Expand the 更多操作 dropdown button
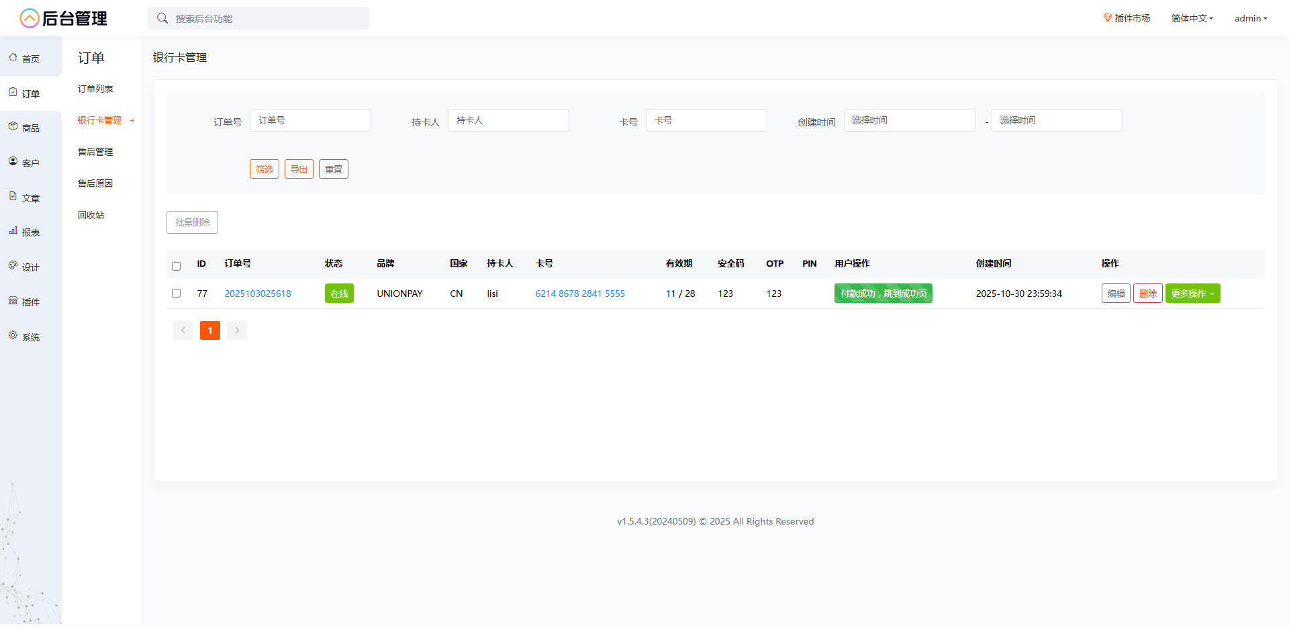This screenshot has height=628, width=1289. pos(1192,294)
